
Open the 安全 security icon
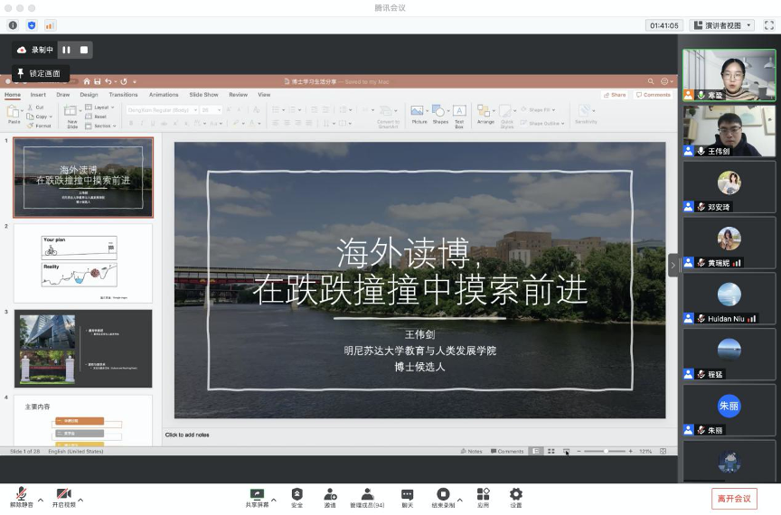[297, 496]
